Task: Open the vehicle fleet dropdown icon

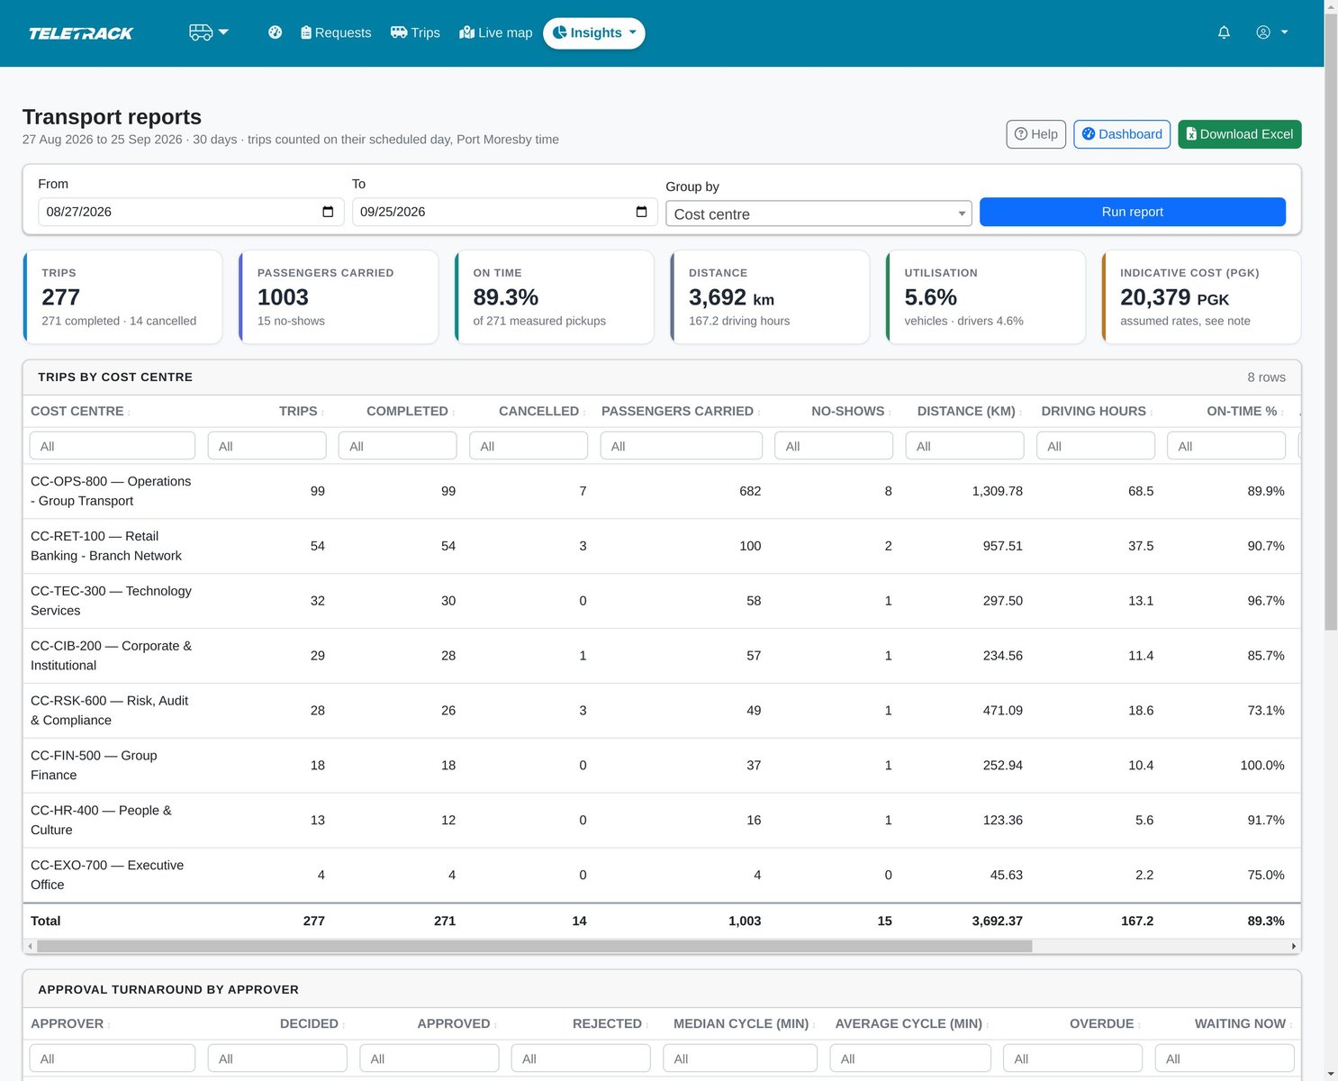Action: click(x=209, y=32)
